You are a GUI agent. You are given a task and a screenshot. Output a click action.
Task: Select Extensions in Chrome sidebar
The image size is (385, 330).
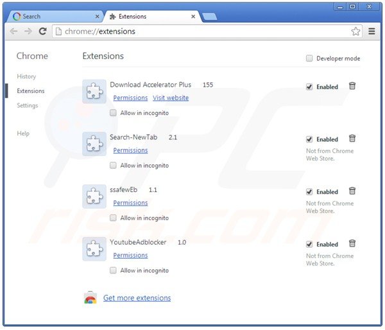(x=31, y=91)
